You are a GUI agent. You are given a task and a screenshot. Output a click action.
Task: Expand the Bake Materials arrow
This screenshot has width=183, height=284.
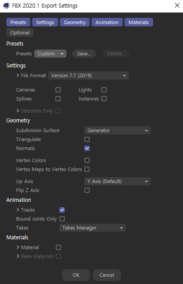(x=18, y=256)
